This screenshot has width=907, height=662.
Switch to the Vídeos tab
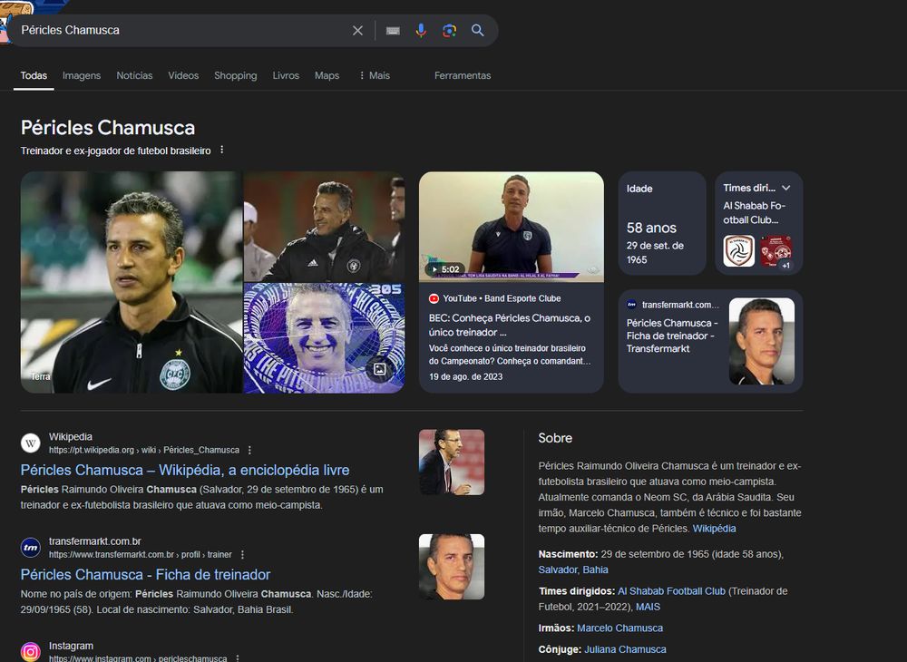click(x=183, y=76)
